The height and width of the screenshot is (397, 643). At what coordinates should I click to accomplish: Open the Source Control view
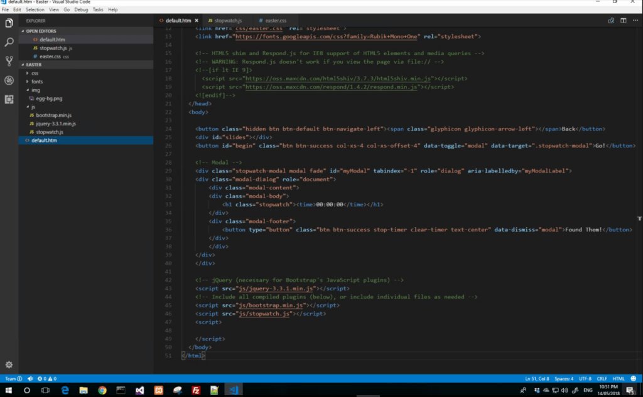point(9,61)
